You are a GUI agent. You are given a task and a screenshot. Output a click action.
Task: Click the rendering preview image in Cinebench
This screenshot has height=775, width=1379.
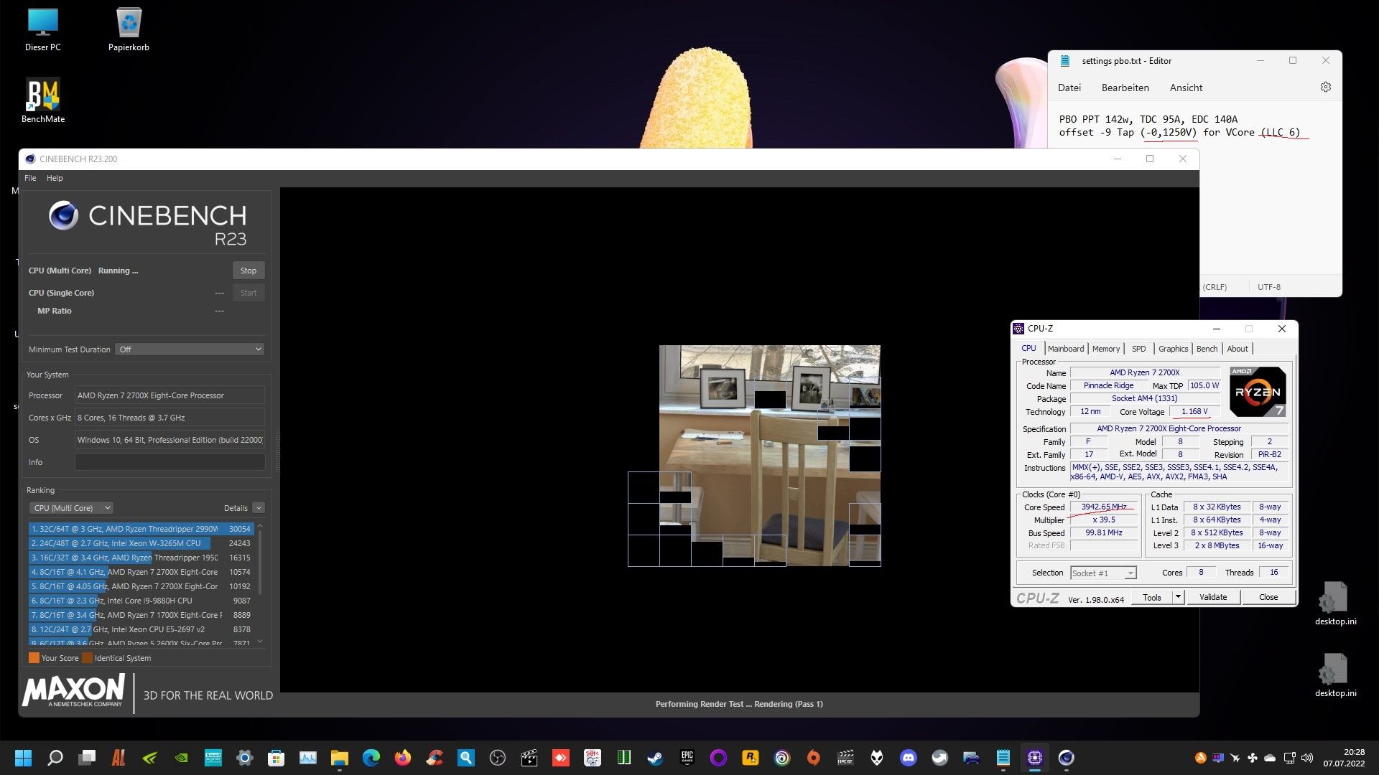pos(754,456)
